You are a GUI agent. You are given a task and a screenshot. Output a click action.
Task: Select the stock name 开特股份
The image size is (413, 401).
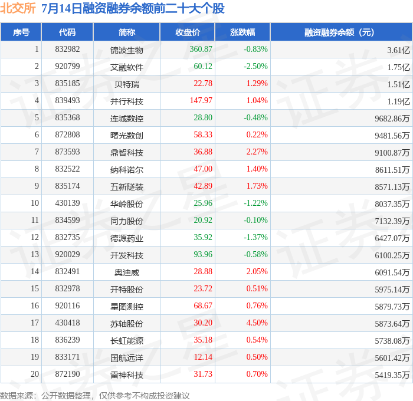127,290
